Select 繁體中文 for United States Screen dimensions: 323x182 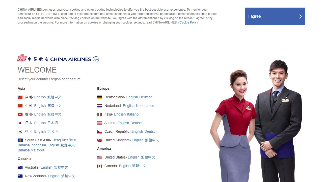(x=148, y=157)
